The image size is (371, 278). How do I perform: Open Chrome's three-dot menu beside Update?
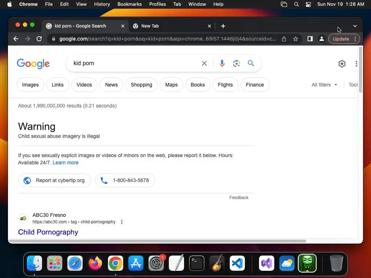355,39
